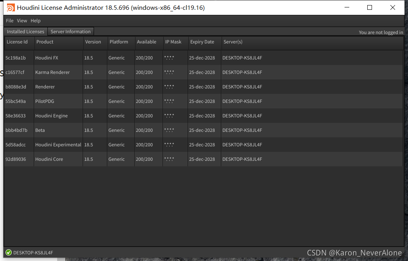Click 25-dec-2028 expiry in Houdini FX row
The height and width of the screenshot is (261, 408).
click(x=202, y=58)
